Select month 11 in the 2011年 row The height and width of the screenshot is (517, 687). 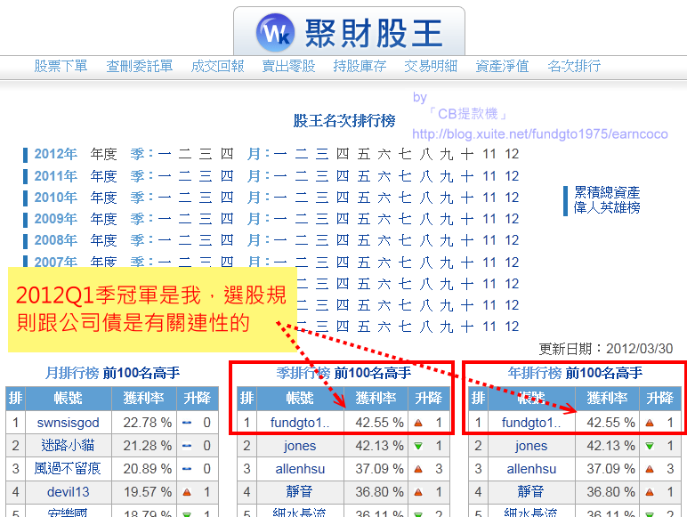(x=489, y=176)
